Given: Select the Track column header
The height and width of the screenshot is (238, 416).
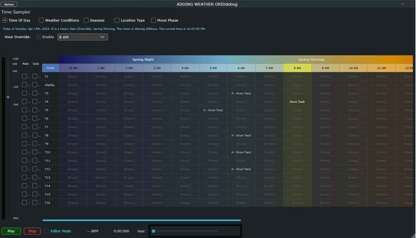Looking at the screenshot, I should [x=50, y=68].
